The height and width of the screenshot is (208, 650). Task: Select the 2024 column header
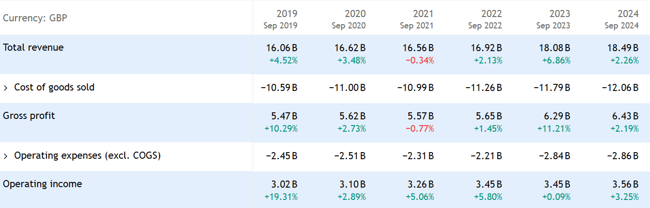coord(628,14)
